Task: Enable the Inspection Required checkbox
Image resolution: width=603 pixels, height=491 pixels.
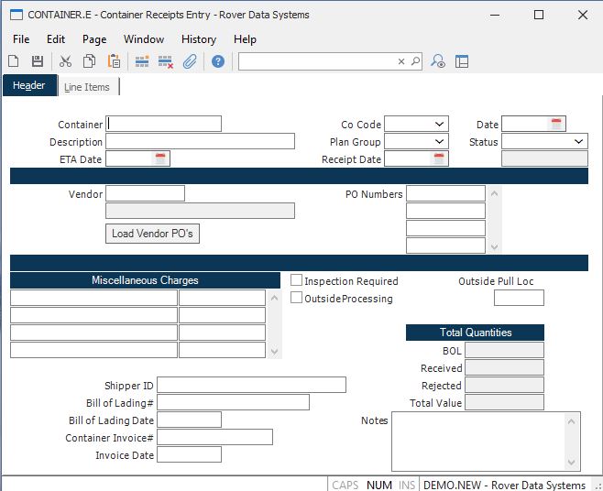Action: (x=297, y=280)
